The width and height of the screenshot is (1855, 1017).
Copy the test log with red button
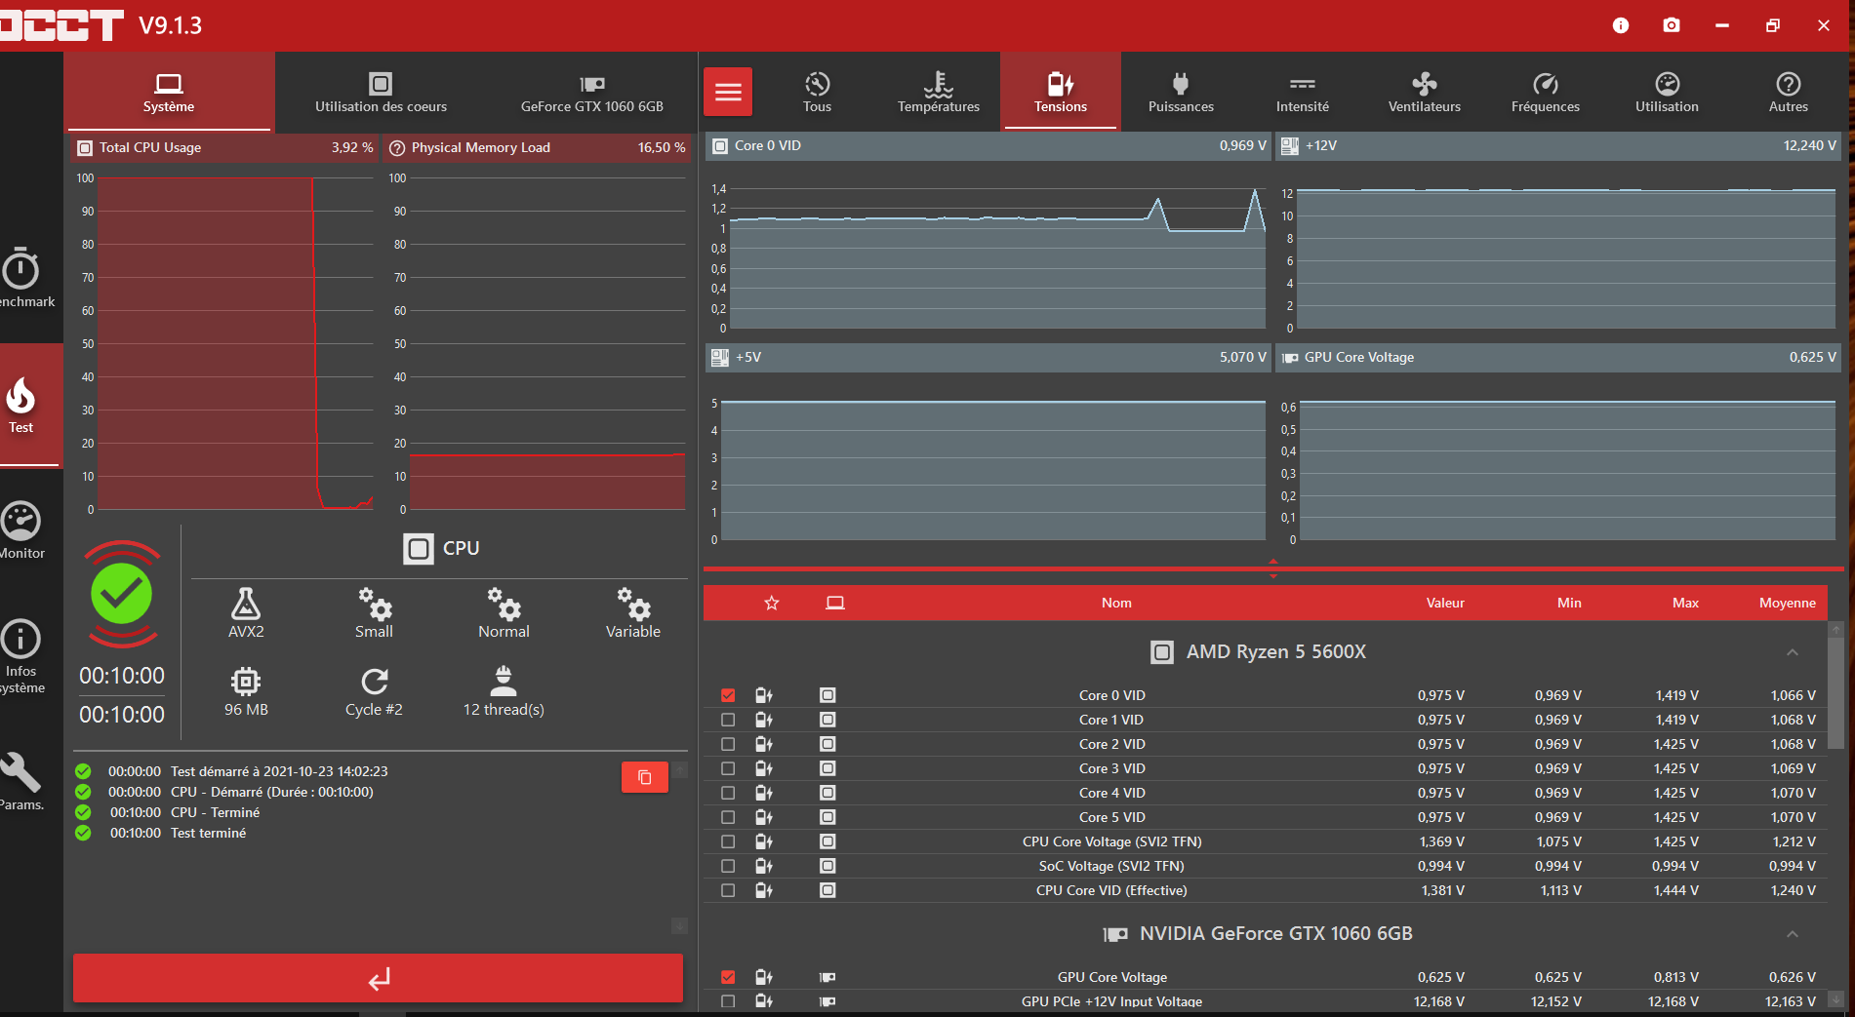[x=644, y=777]
